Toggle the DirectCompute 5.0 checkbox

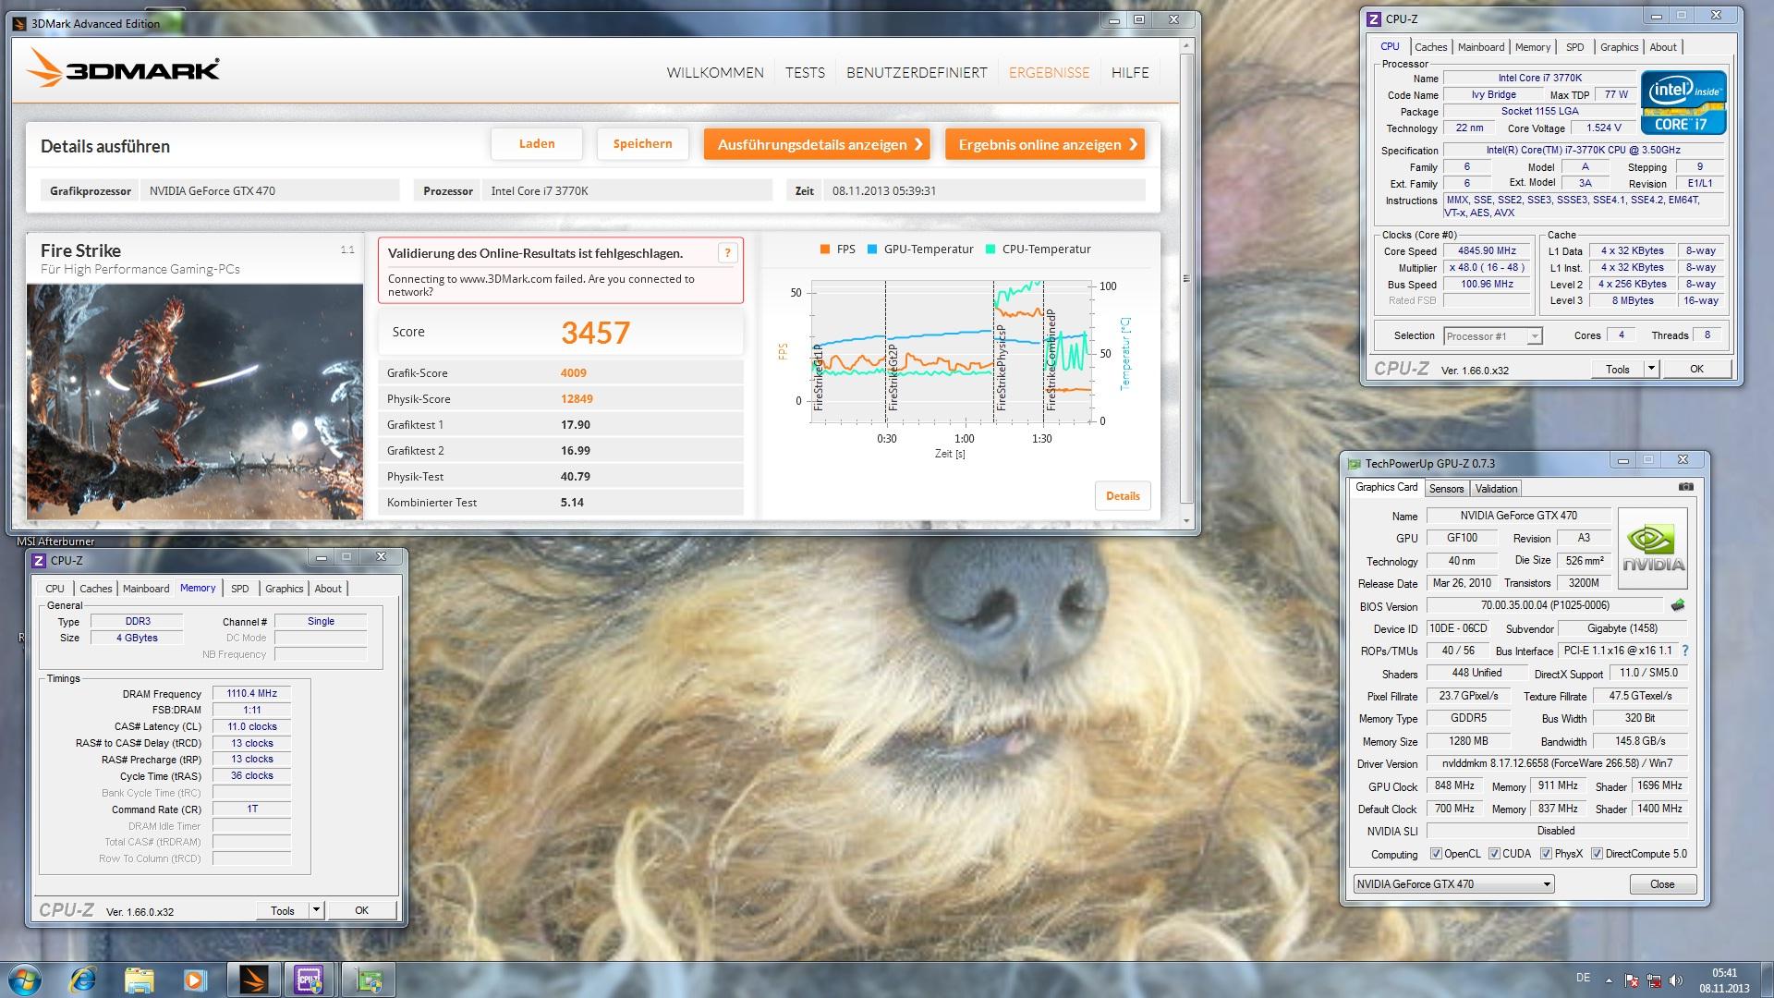point(1597,854)
